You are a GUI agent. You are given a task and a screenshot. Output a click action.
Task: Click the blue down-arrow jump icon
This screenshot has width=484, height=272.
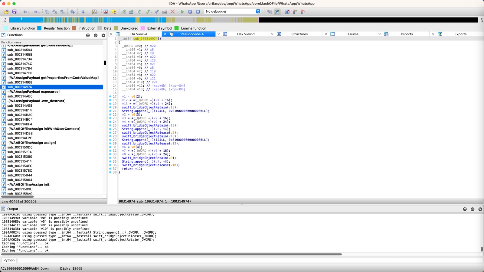[x=83, y=11]
